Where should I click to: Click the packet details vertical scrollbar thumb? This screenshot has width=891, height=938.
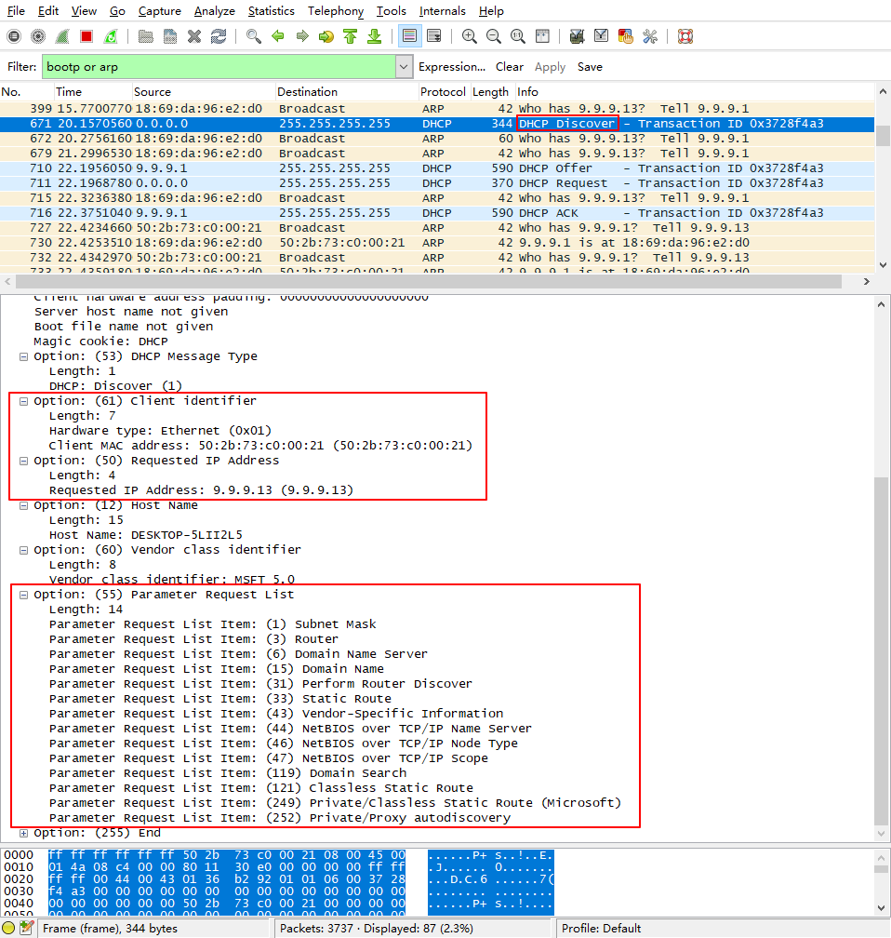(881, 650)
